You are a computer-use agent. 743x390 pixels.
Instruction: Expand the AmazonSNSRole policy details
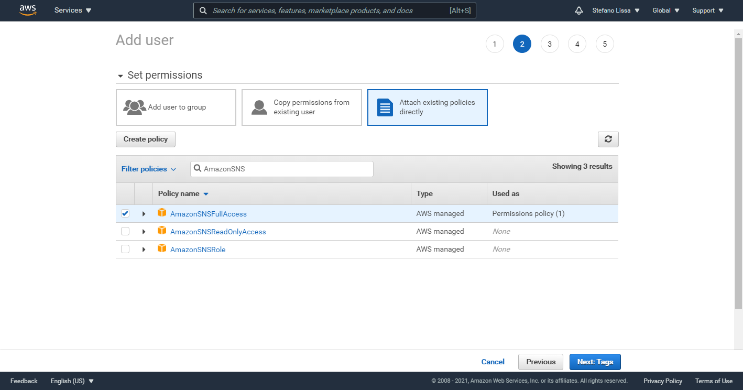click(144, 250)
